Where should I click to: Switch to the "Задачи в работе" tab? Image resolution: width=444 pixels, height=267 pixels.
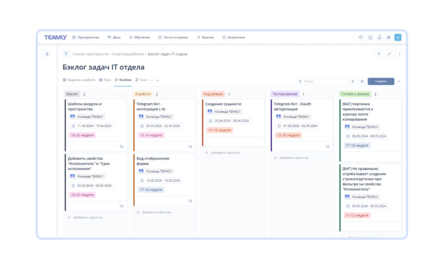click(x=79, y=80)
